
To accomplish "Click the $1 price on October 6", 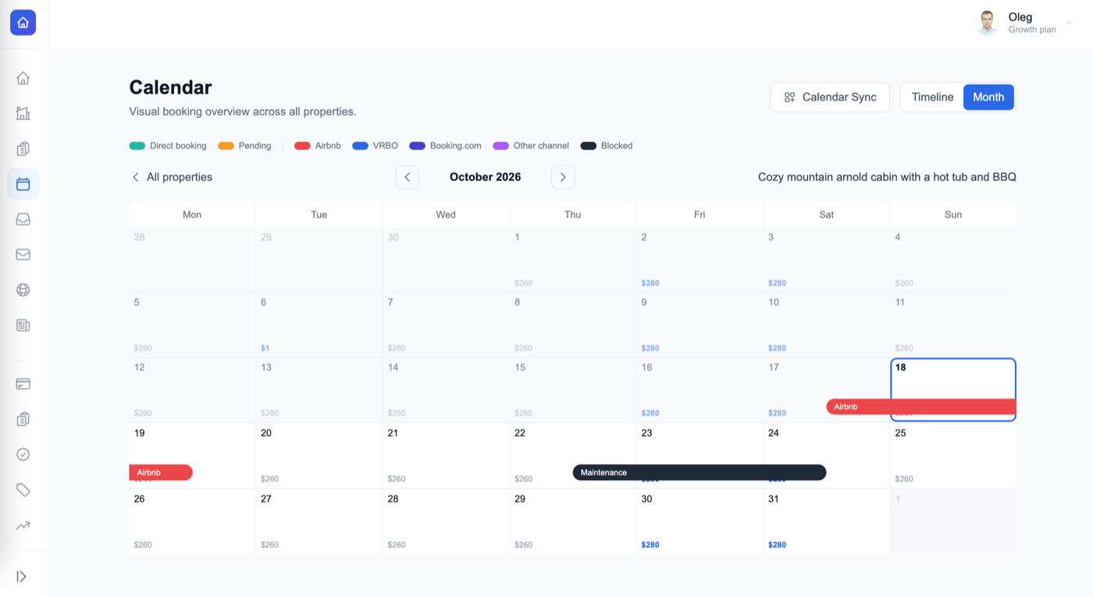I will pyautogui.click(x=265, y=348).
